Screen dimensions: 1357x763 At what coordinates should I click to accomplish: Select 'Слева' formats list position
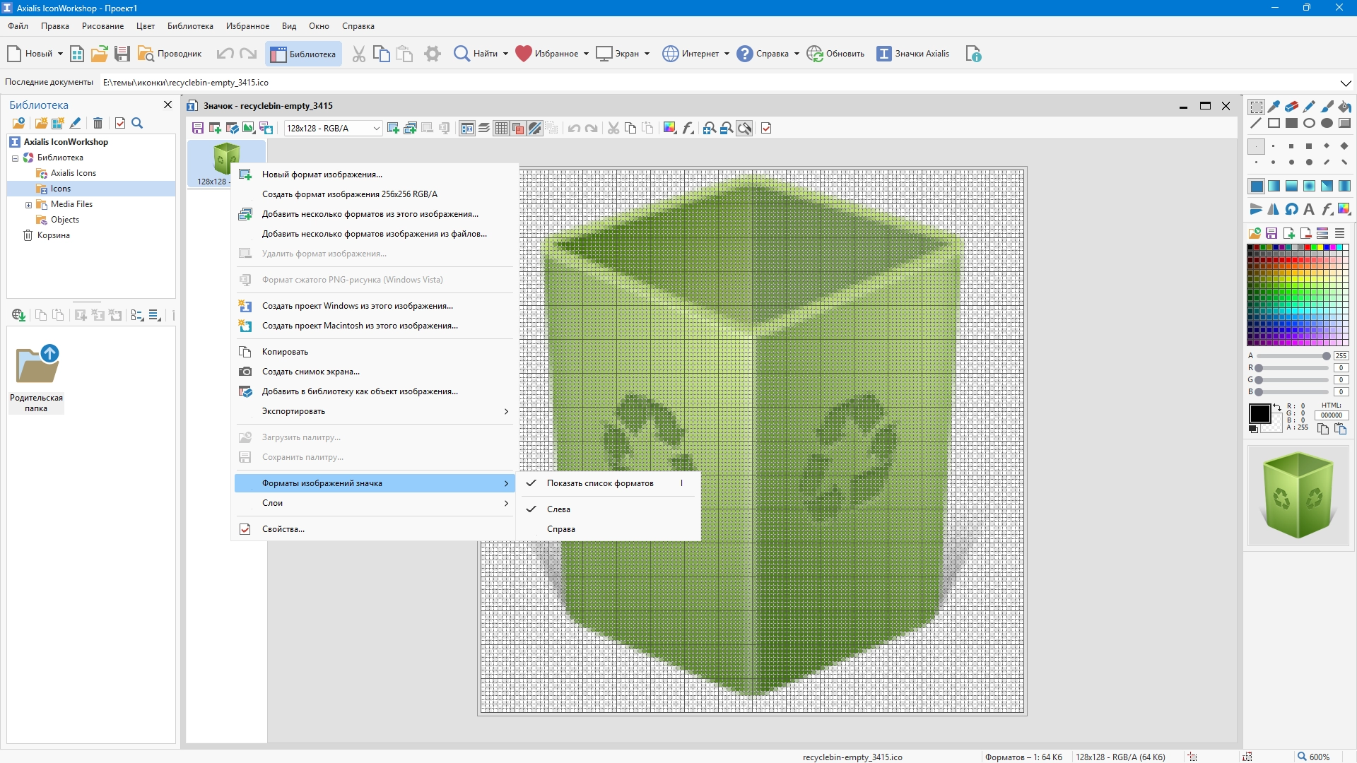pyautogui.click(x=558, y=509)
